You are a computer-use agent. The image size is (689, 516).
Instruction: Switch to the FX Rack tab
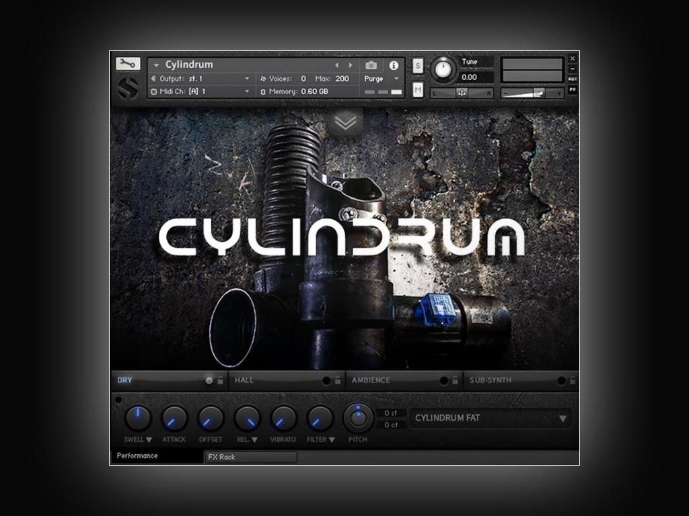[250, 458]
